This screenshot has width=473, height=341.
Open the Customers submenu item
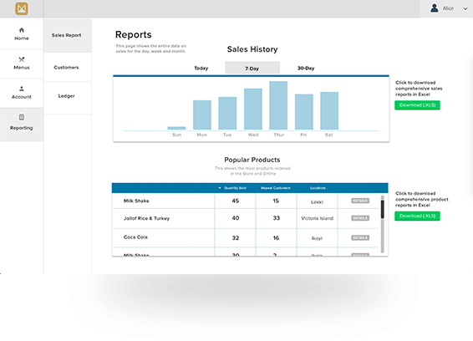67,68
